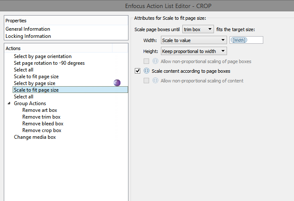The width and height of the screenshot is (294, 201).
Task: Select the Select all action above Group Actions
Action: [x=24, y=97]
